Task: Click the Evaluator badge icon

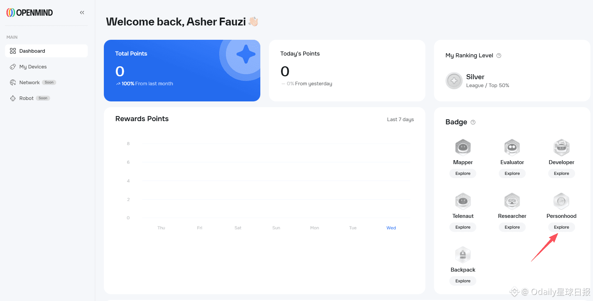Action: [x=512, y=147]
